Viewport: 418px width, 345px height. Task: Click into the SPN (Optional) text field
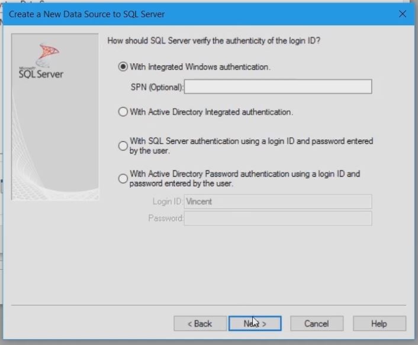tap(278, 87)
